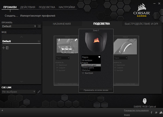
Task: Click the profile options menu icon
Action: point(39,26)
